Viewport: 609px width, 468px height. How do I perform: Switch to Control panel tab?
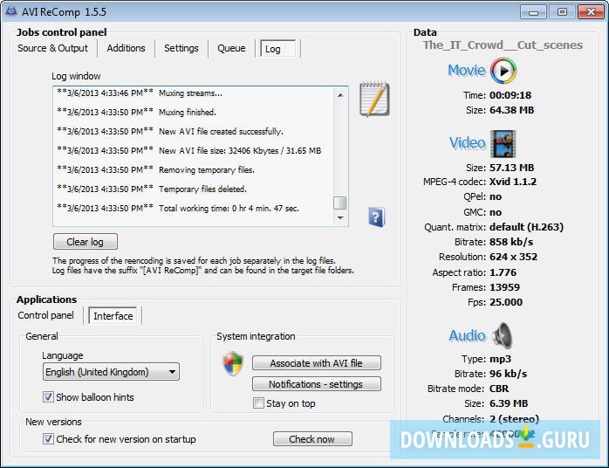[46, 315]
